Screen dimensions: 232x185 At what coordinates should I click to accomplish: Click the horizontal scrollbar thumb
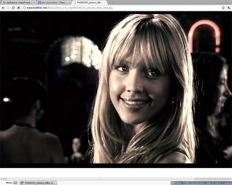pyautogui.click(x=101, y=179)
